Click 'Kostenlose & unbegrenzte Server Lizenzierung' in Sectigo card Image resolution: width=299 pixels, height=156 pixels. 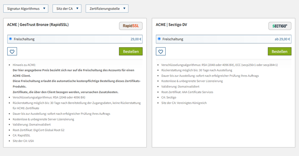coord(192,81)
